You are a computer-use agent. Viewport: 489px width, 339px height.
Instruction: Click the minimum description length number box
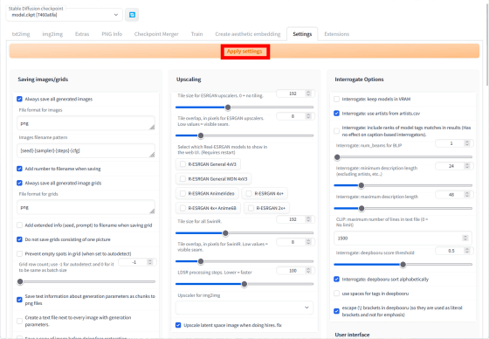pyautogui.click(x=454, y=166)
